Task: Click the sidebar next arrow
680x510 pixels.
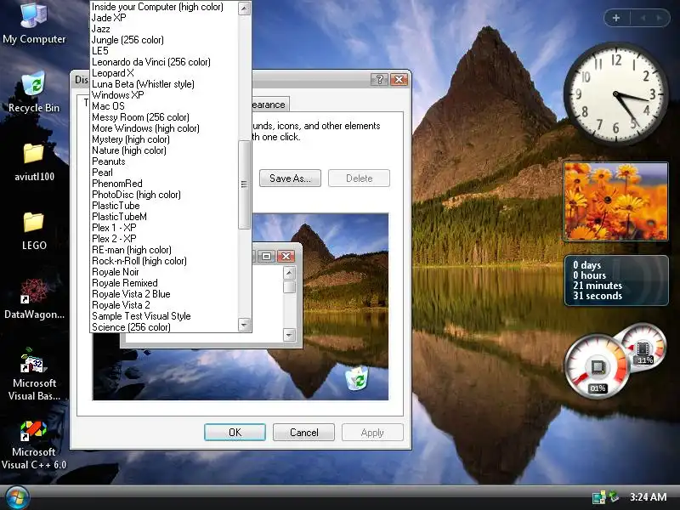Action: coord(660,18)
